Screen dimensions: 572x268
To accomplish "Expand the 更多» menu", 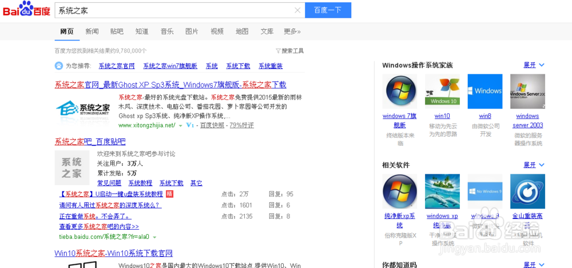I will pos(292,31).
